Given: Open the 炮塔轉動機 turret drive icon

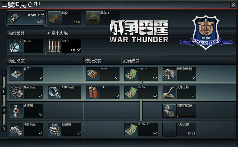Looking at the screenshot, I should (170, 74).
